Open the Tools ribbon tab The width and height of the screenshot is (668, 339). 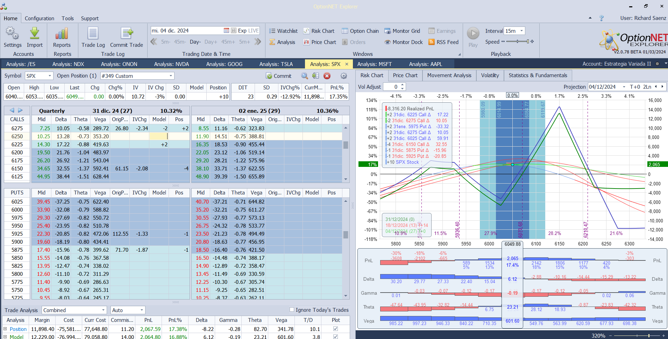68,18
